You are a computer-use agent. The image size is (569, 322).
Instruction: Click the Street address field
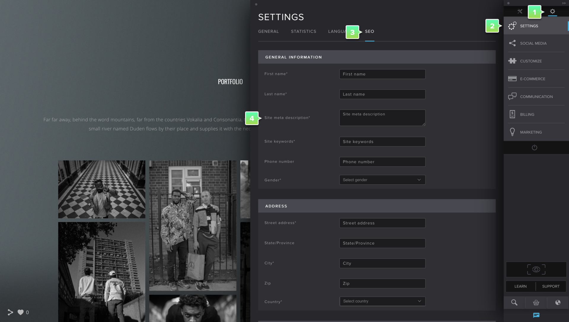click(382, 223)
